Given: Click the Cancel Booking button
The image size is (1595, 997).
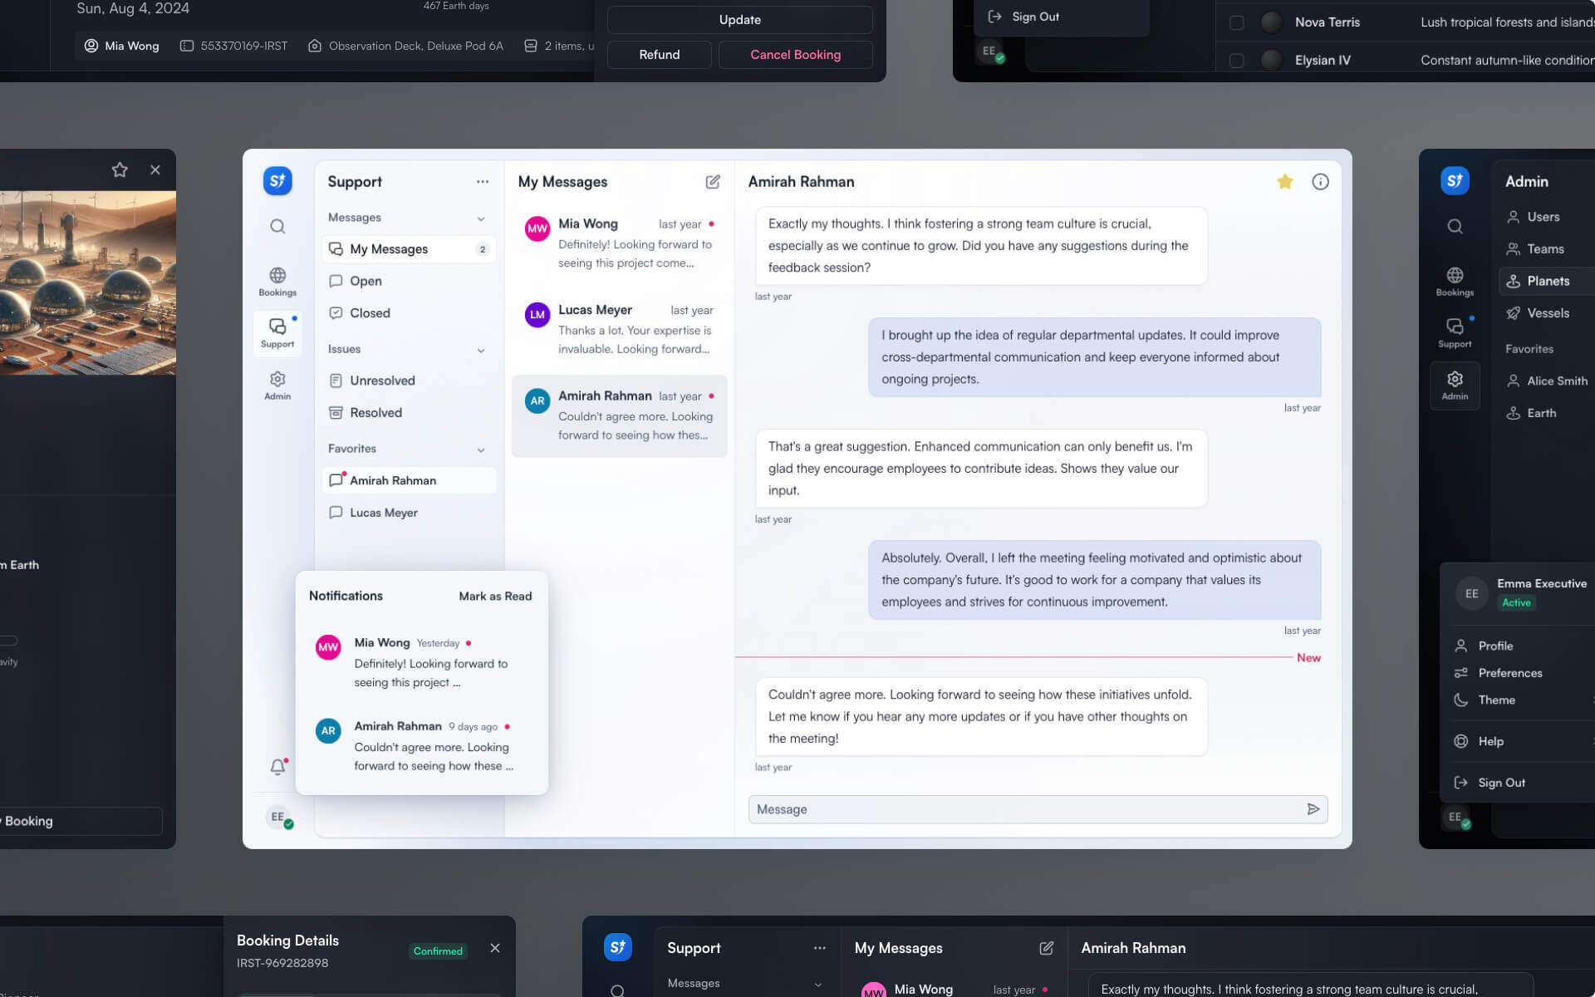Looking at the screenshot, I should click(795, 54).
